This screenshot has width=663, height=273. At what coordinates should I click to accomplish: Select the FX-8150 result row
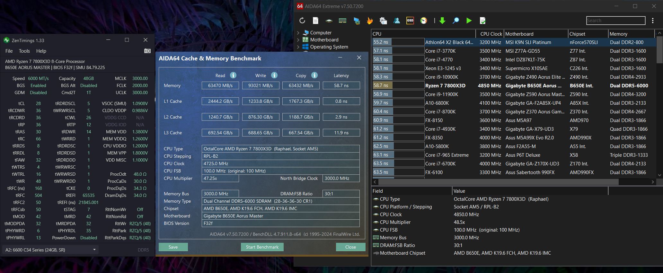[513, 120]
